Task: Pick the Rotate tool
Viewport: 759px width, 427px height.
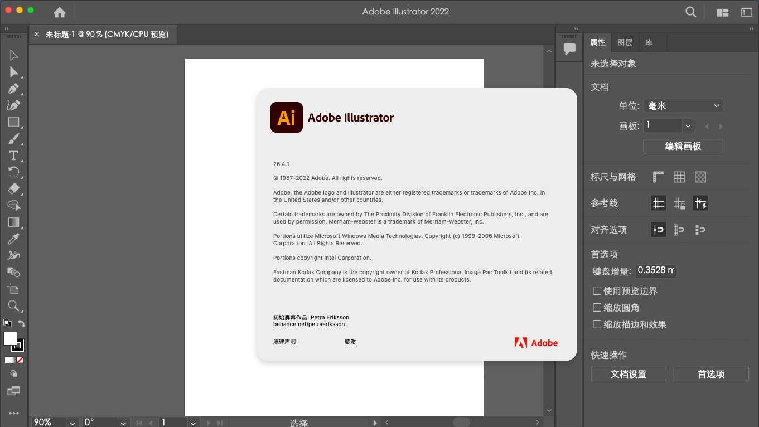Action: click(x=14, y=172)
